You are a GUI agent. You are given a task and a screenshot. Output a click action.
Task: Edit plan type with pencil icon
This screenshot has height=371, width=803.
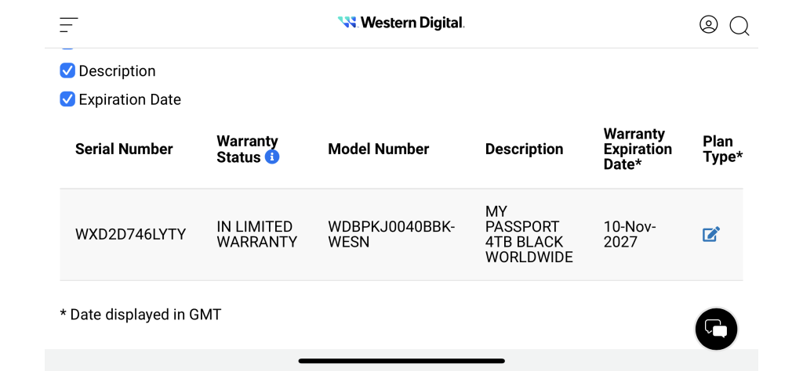(710, 234)
